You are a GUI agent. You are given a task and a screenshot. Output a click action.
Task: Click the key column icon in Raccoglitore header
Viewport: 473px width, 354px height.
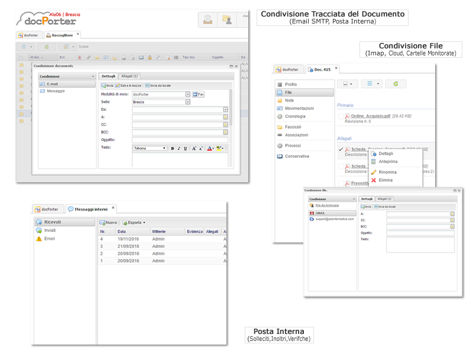pyautogui.click(x=158, y=57)
